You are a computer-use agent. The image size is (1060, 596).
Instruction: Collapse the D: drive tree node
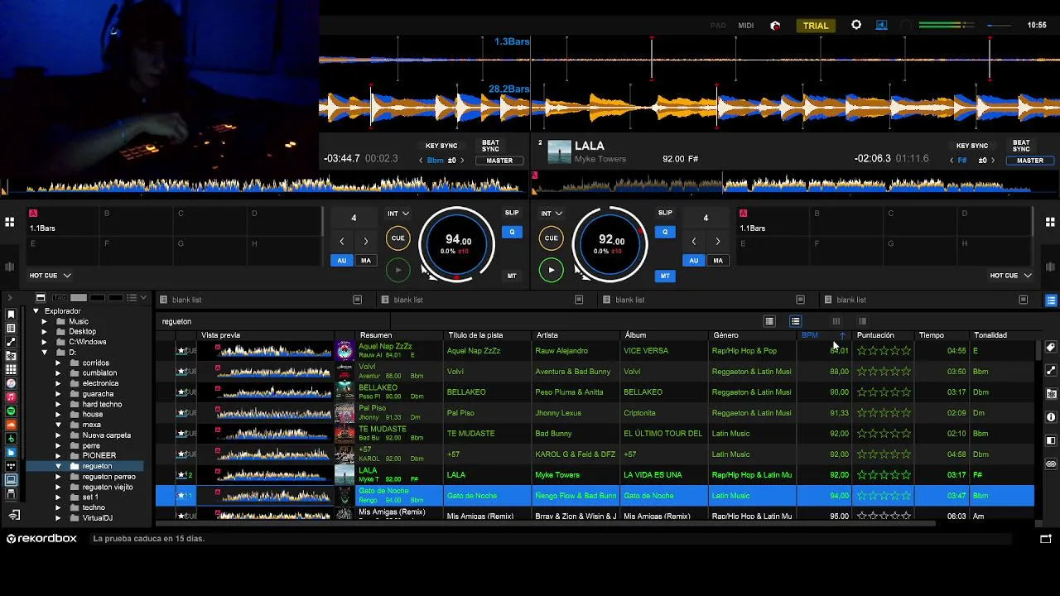tap(45, 353)
